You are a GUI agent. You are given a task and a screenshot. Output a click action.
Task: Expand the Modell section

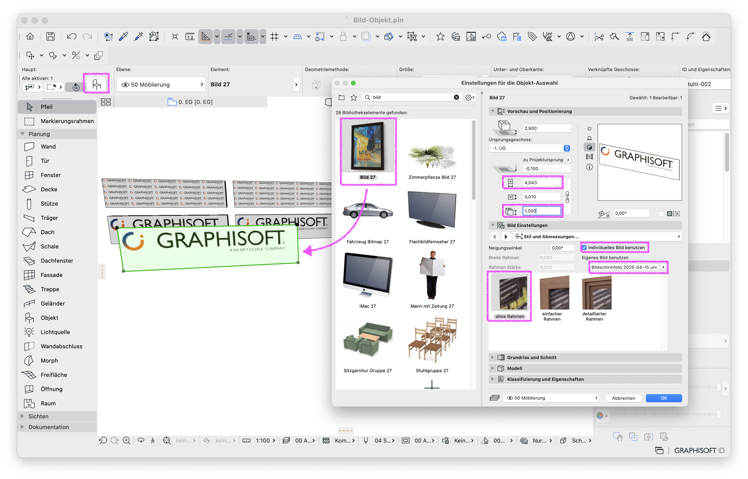[493, 368]
